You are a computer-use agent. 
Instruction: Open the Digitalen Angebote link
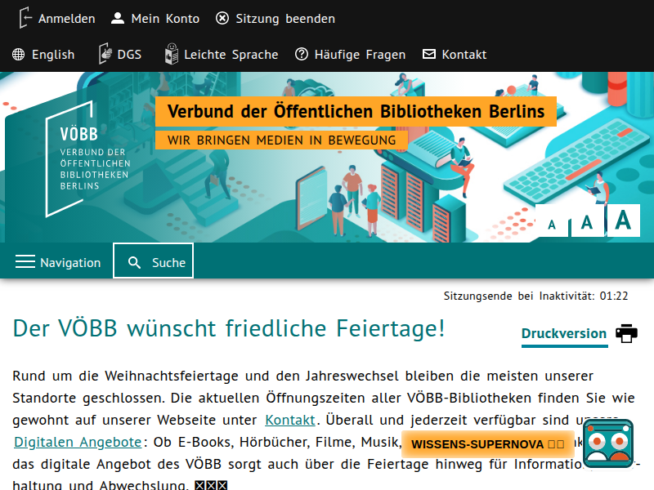78,442
